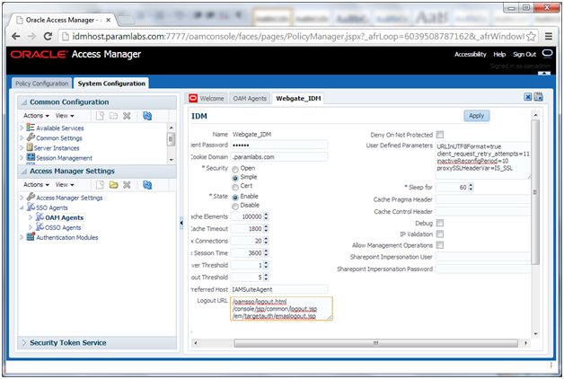Open the Welcome tab

[x=207, y=98]
